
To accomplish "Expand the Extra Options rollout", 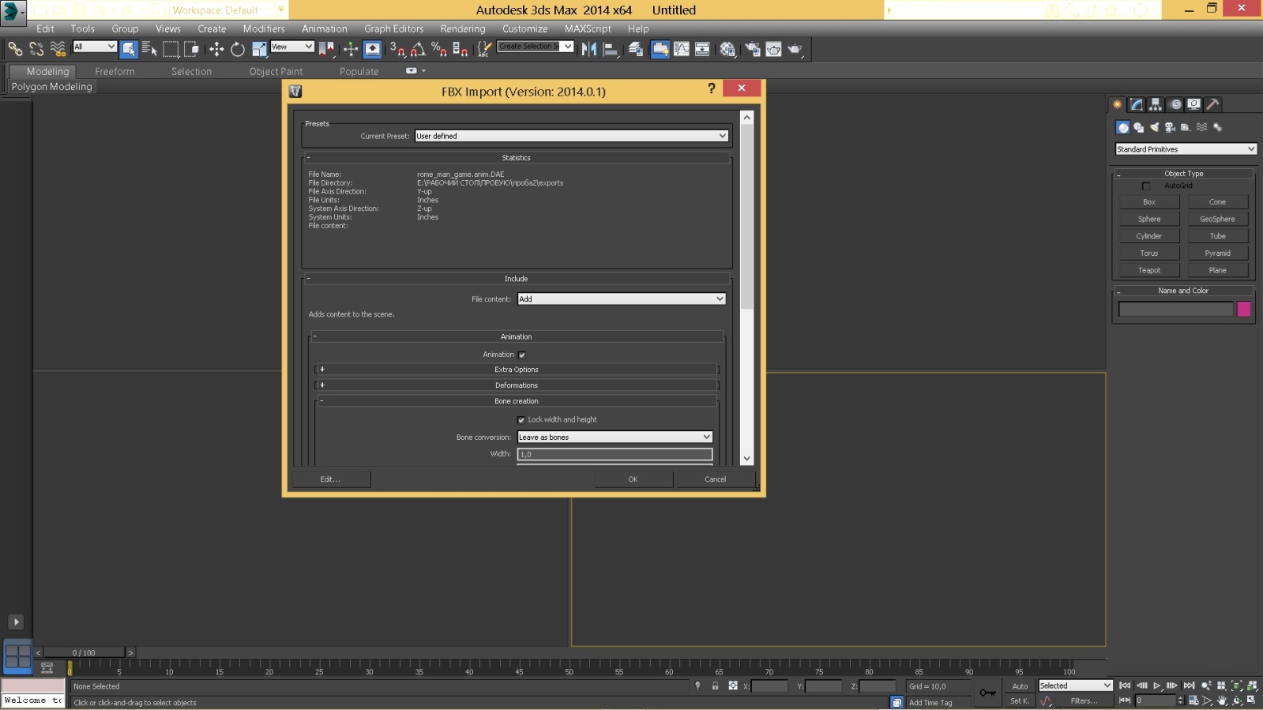I will [517, 370].
